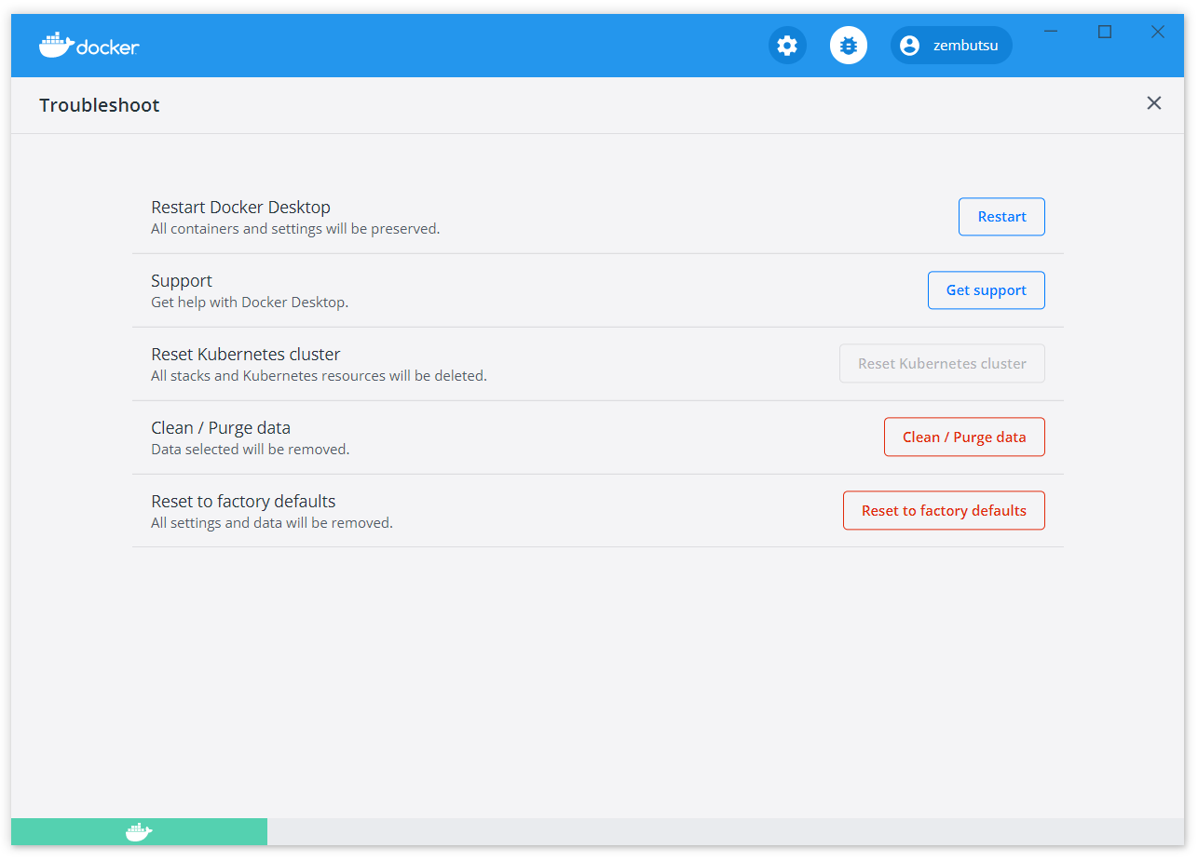Click the whale status icon in bottom bar

[x=139, y=832]
